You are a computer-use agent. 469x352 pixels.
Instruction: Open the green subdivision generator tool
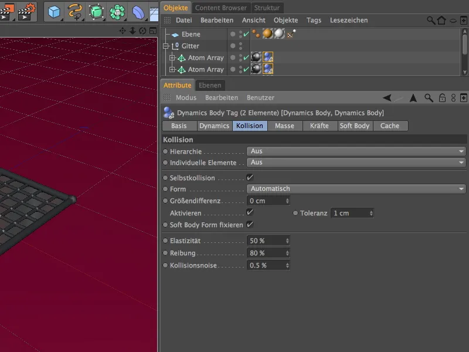point(96,12)
